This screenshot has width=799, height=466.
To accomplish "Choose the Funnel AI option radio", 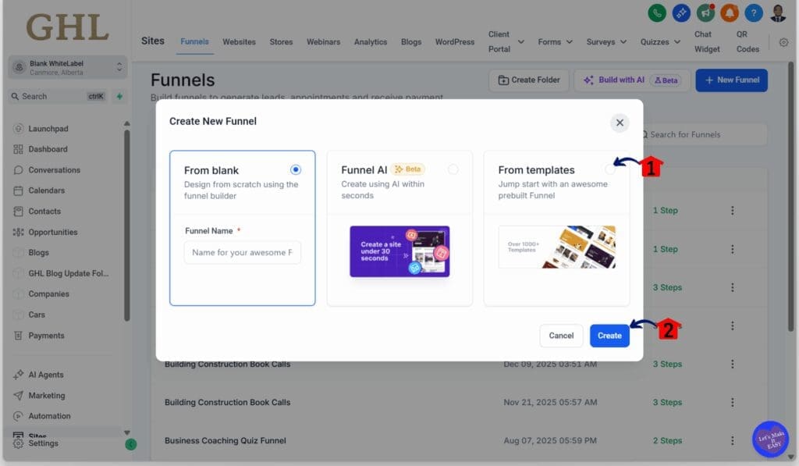I will point(453,169).
